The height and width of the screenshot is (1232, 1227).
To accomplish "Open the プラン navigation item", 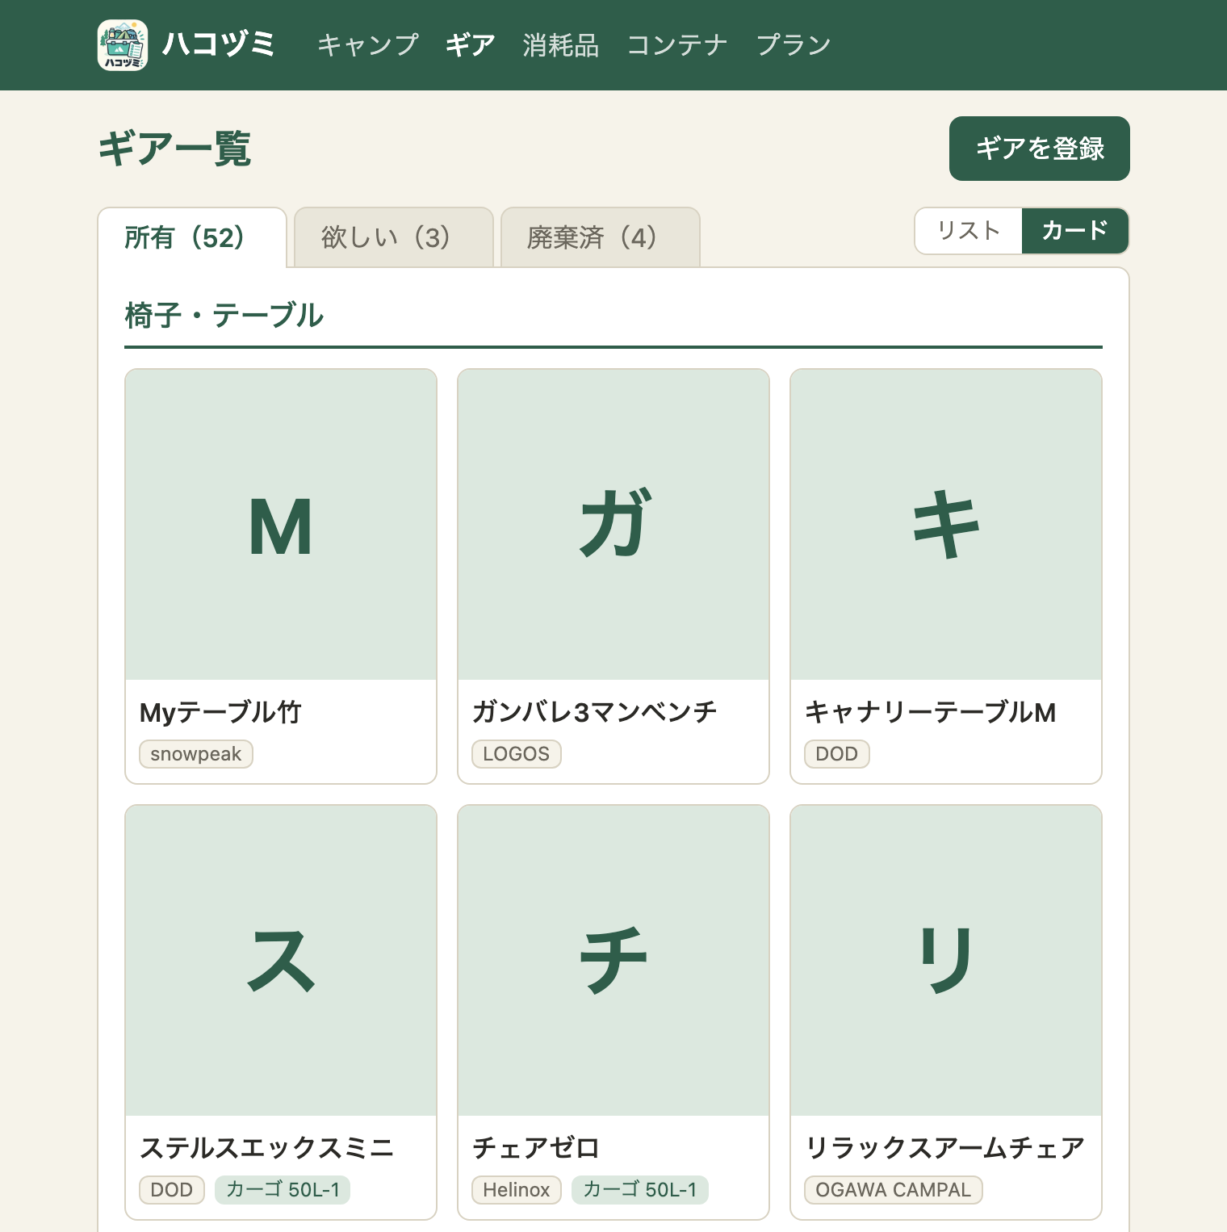I will (794, 45).
